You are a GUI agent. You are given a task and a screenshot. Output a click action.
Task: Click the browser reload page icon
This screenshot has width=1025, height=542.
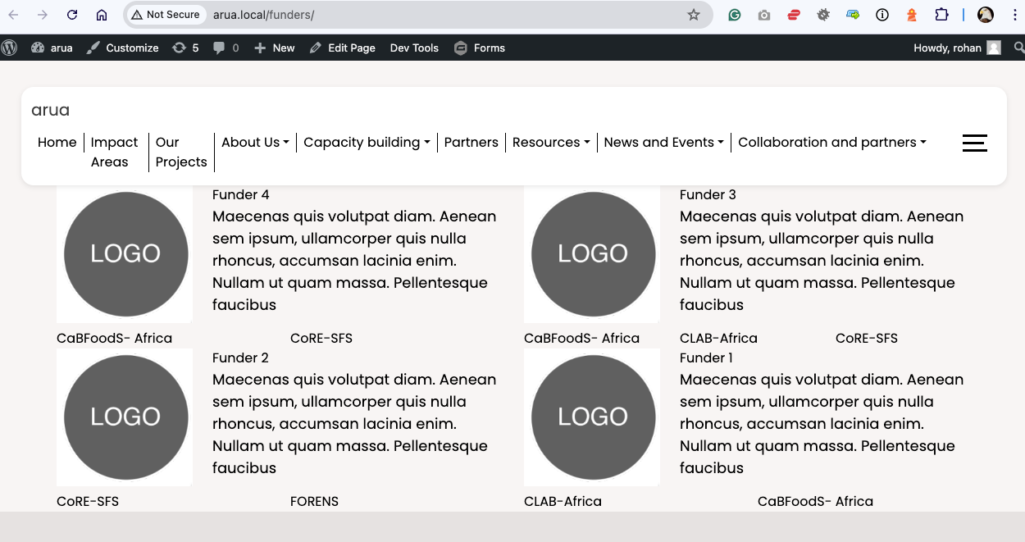point(72,15)
